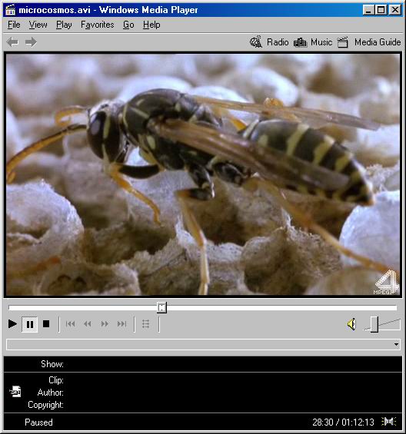Open the Radio tuner
Viewport: 406px width, 434px height.
269,42
